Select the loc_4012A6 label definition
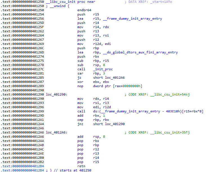206x172 pixels. 56,132
